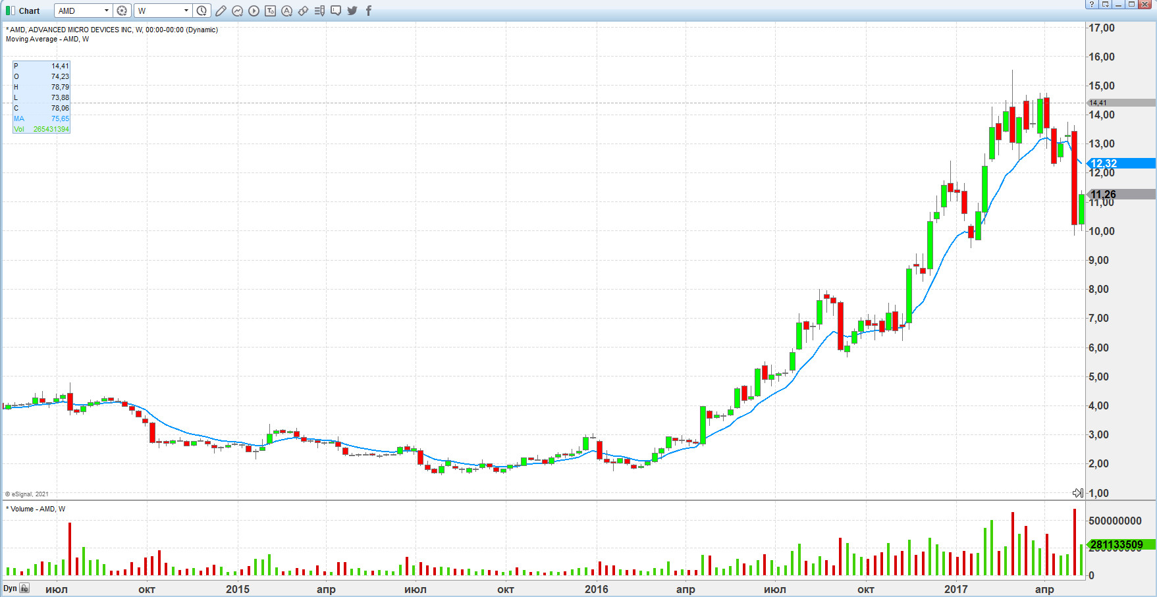The width and height of the screenshot is (1157, 597).
Task: Click the circular play button icon
Action: [x=254, y=11]
